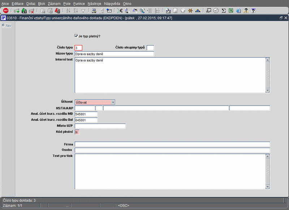The image size is (289, 210).
Task: Click inside the Text pro tisk area
Action: pyautogui.click(x=170, y=171)
